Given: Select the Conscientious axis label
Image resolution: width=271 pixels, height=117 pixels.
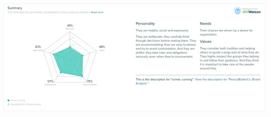Looking at the screenshot, I should click(x=90, y=85).
